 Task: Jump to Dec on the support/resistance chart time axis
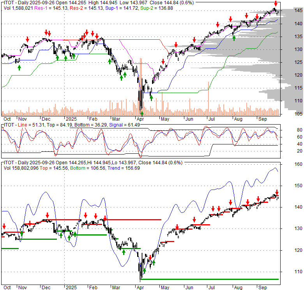[46, 119]
